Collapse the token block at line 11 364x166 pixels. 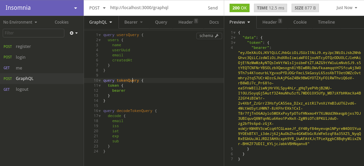click(x=100, y=86)
